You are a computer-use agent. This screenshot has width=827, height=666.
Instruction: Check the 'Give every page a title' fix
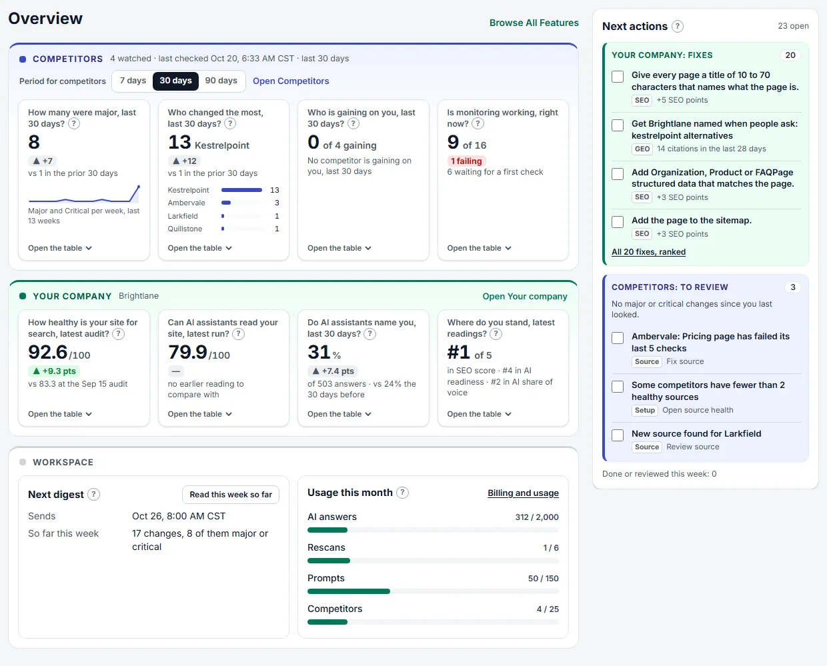coord(618,77)
